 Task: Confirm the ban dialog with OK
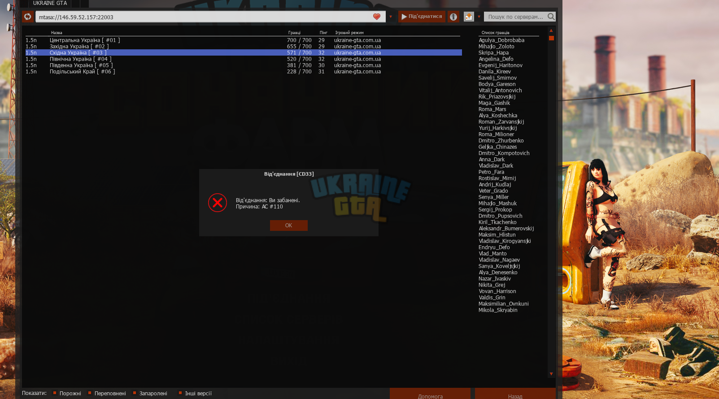point(288,226)
